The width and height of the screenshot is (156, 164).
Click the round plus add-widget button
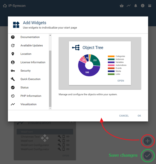(147, 141)
